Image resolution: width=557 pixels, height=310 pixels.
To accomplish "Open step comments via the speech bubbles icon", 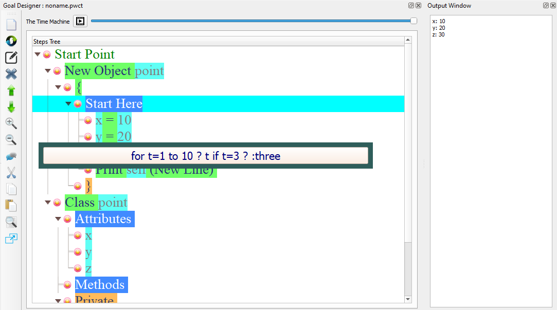I will (11, 156).
